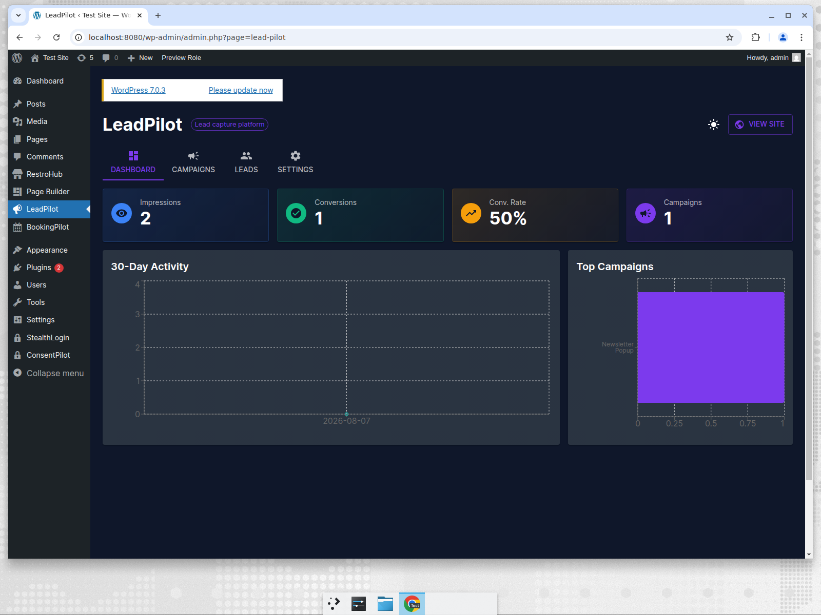Image resolution: width=821 pixels, height=615 pixels.
Task: Toggle light/dark theme sun icon
Action: click(x=713, y=125)
